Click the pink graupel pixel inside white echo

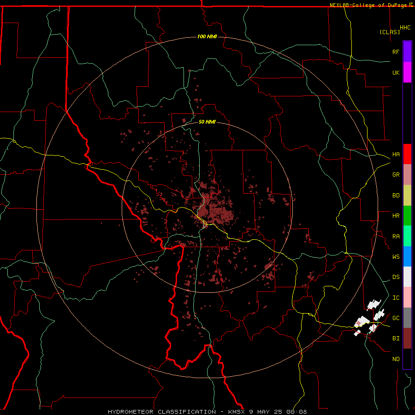coord(359,323)
